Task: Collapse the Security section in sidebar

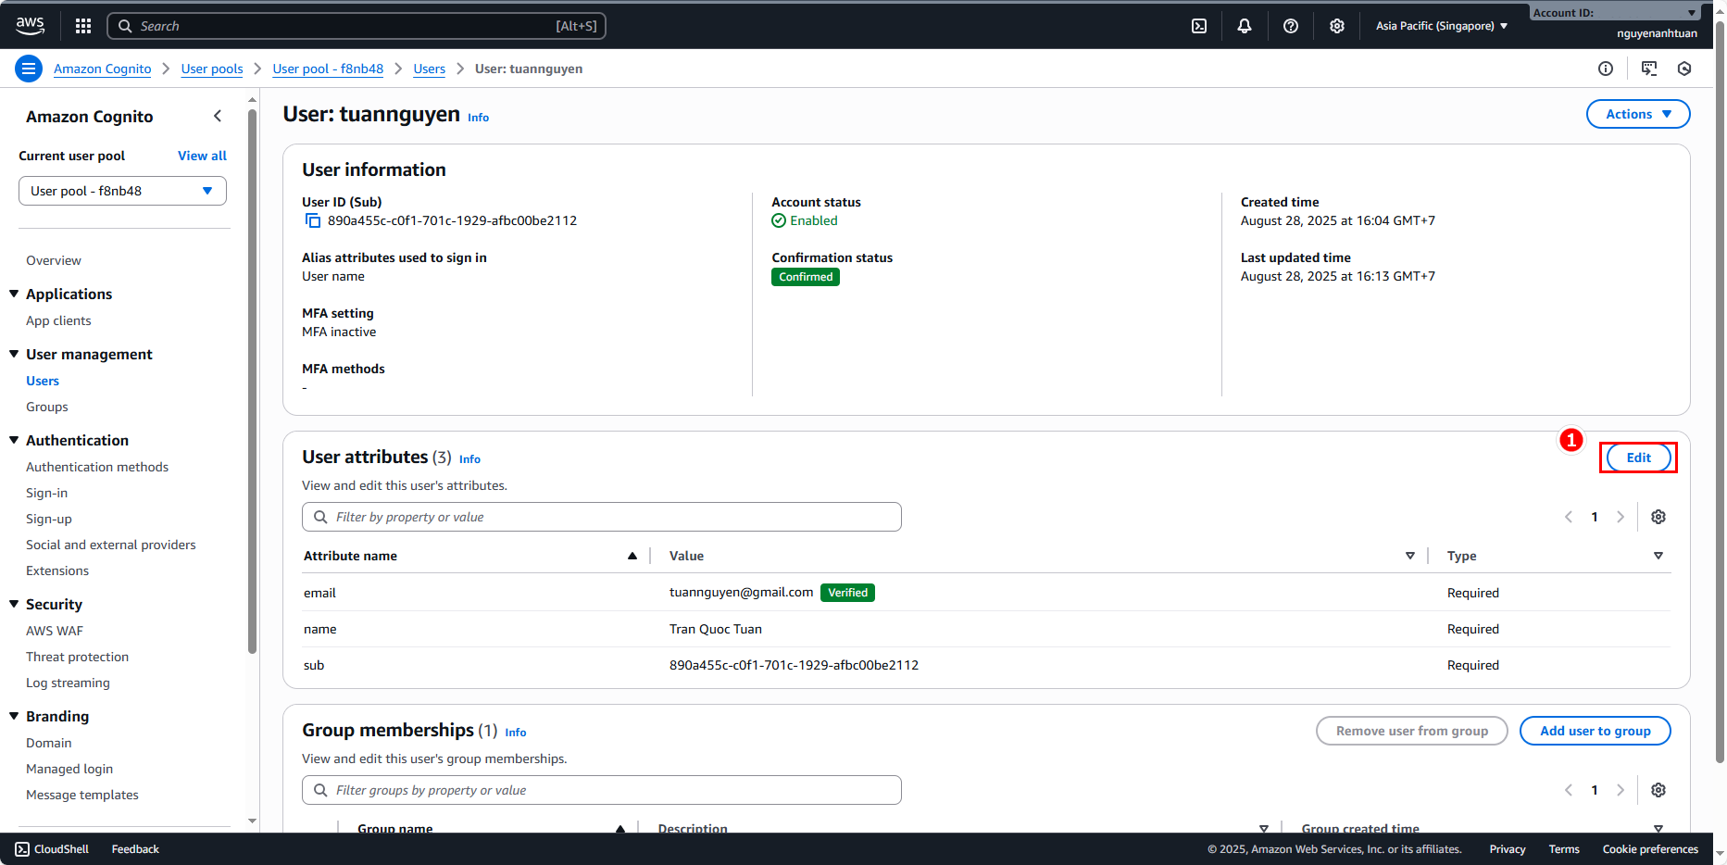Action: pyautogui.click(x=14, y=604)
